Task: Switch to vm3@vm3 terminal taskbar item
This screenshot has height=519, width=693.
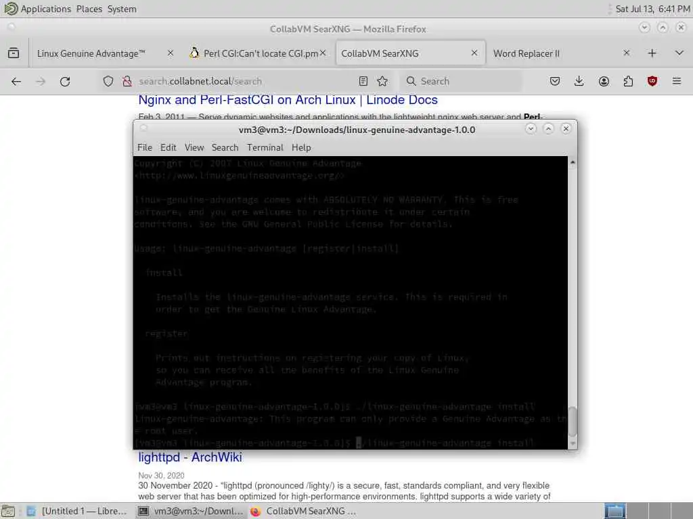Action: 191,511
